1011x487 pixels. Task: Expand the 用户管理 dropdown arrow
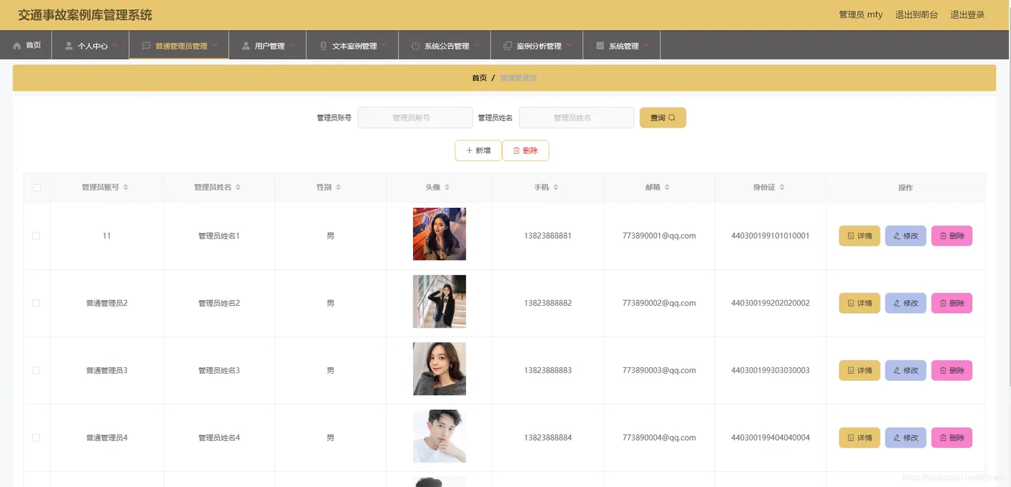(292, 45)
